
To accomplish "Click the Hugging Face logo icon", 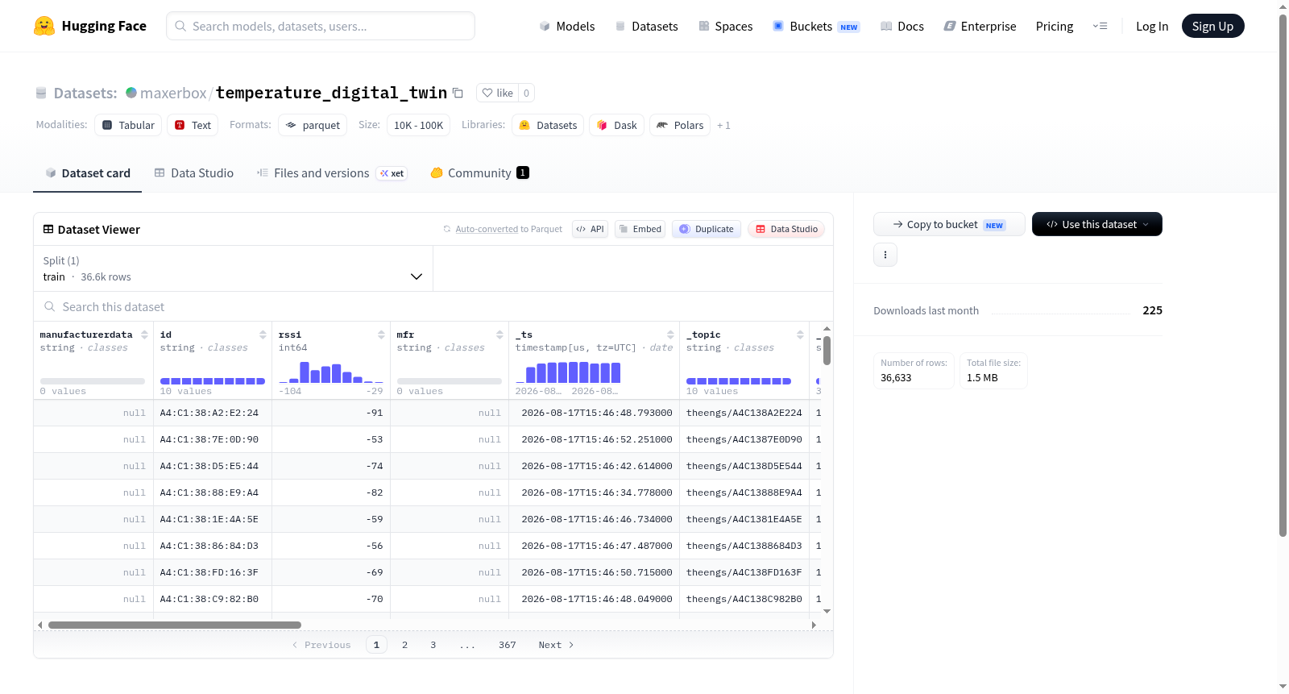I will [x=44, y=26].
